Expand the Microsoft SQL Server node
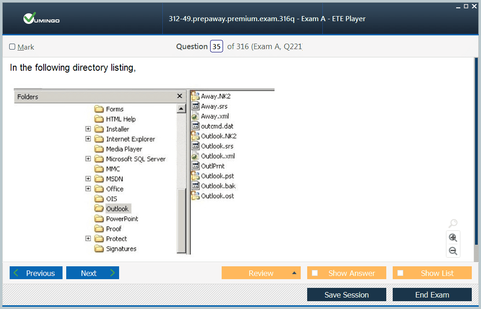 tap(88, 159)
